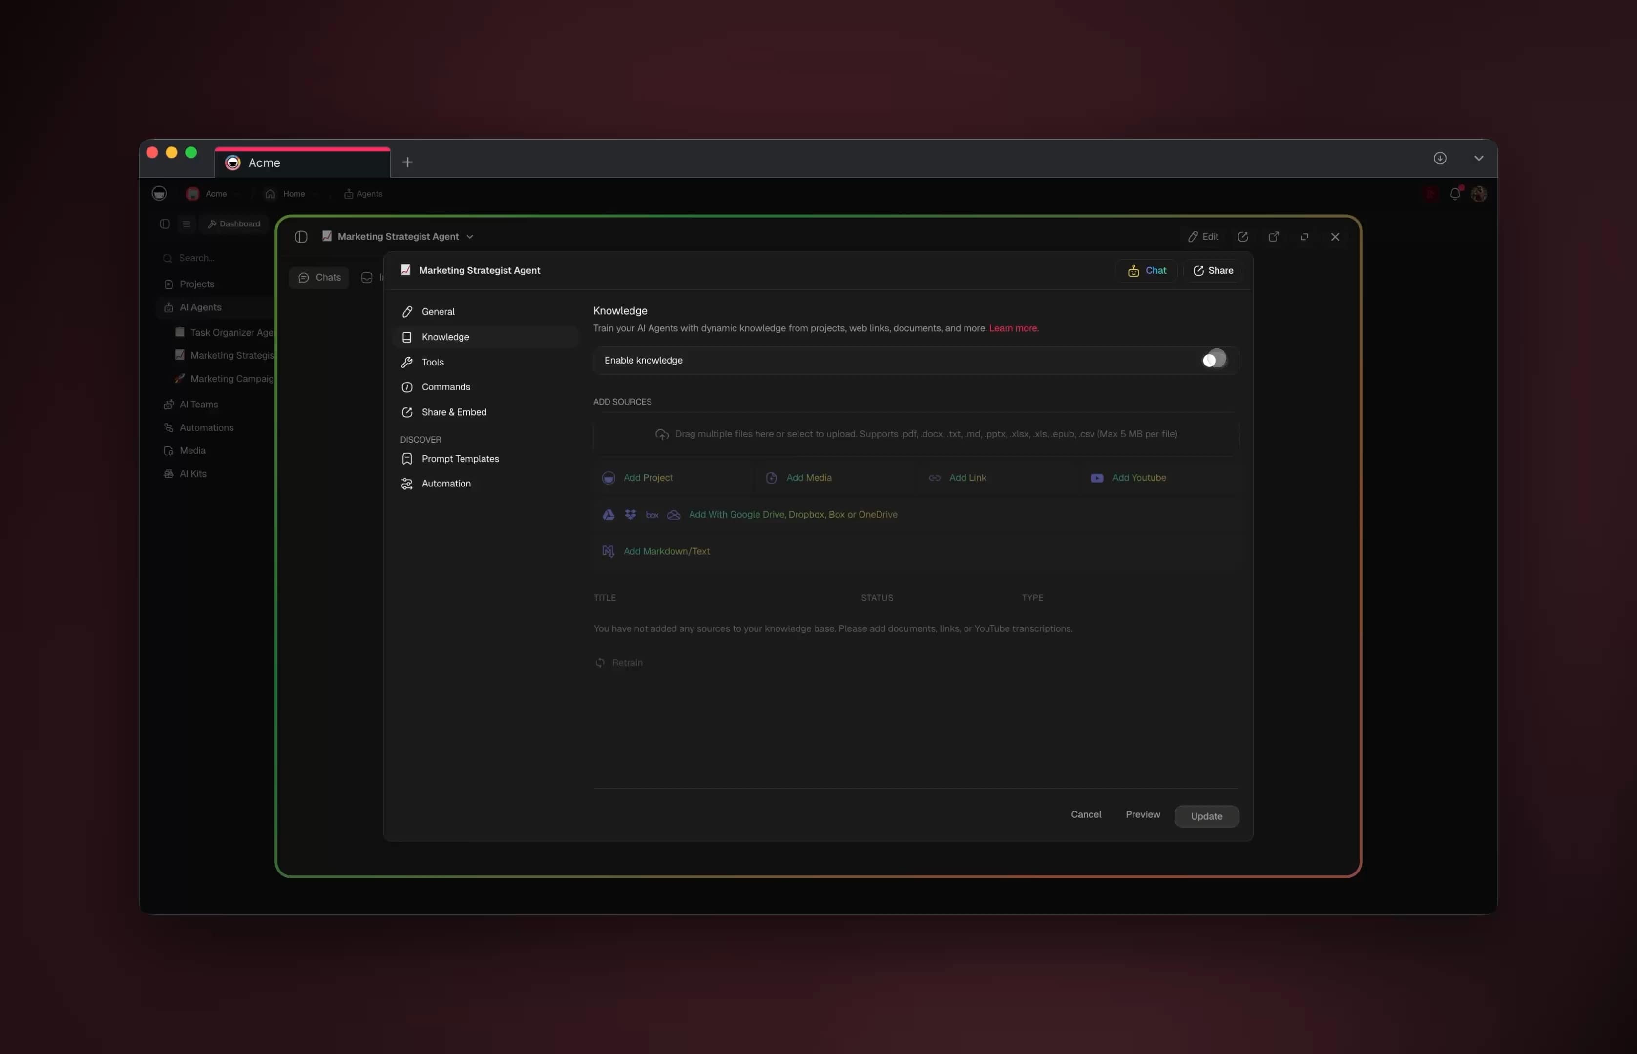Toggle the Enable knowledge switch
Viewport: 1637px width, 1054px height.
tap(1214, 360)
